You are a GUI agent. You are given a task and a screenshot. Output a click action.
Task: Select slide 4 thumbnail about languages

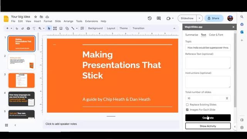point(22,99)
